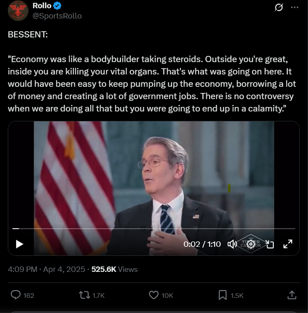Open video settings gear
Viewport: 308px width, 313px height.
coord(251,244)
